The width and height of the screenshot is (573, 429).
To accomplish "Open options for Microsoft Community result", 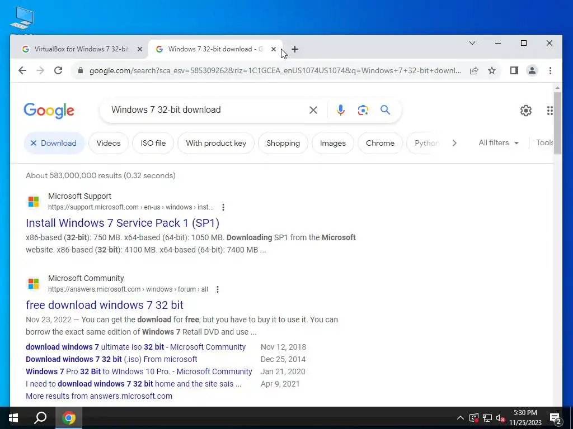I will (x=218, y=289).
